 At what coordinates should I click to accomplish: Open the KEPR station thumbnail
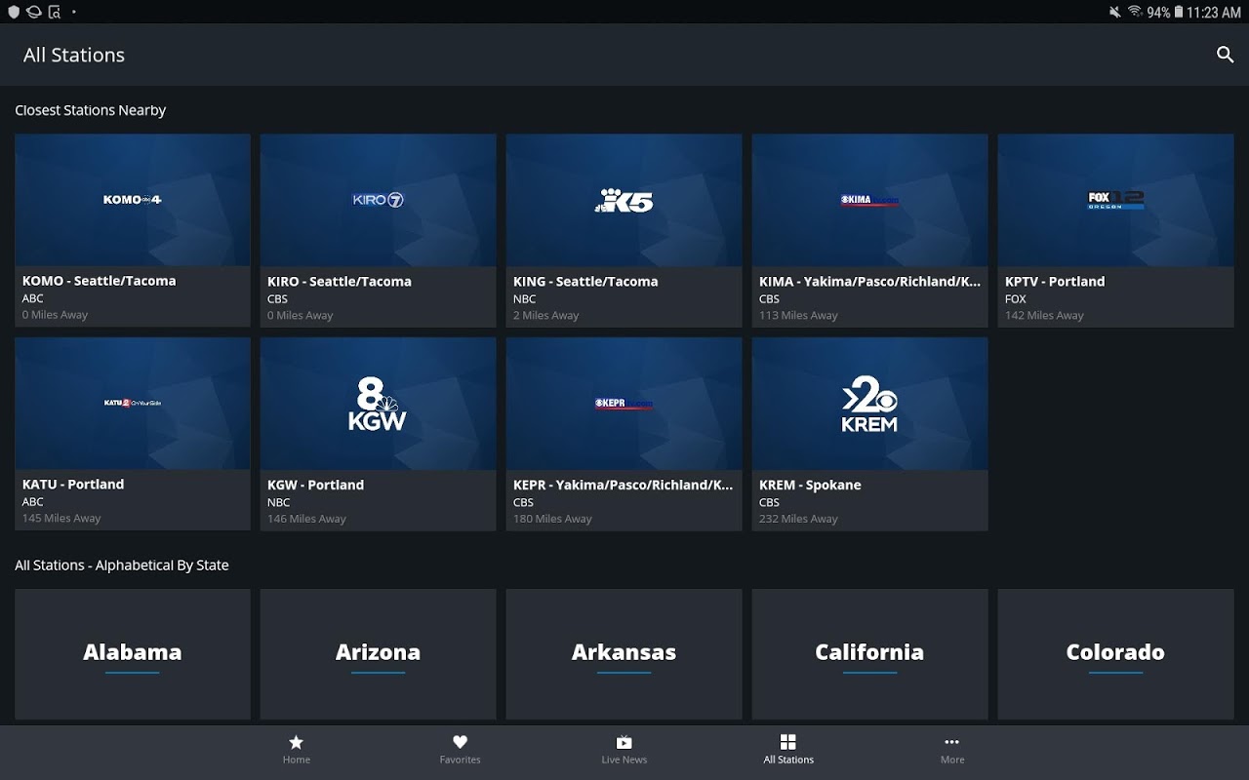[x=624, y=403]
